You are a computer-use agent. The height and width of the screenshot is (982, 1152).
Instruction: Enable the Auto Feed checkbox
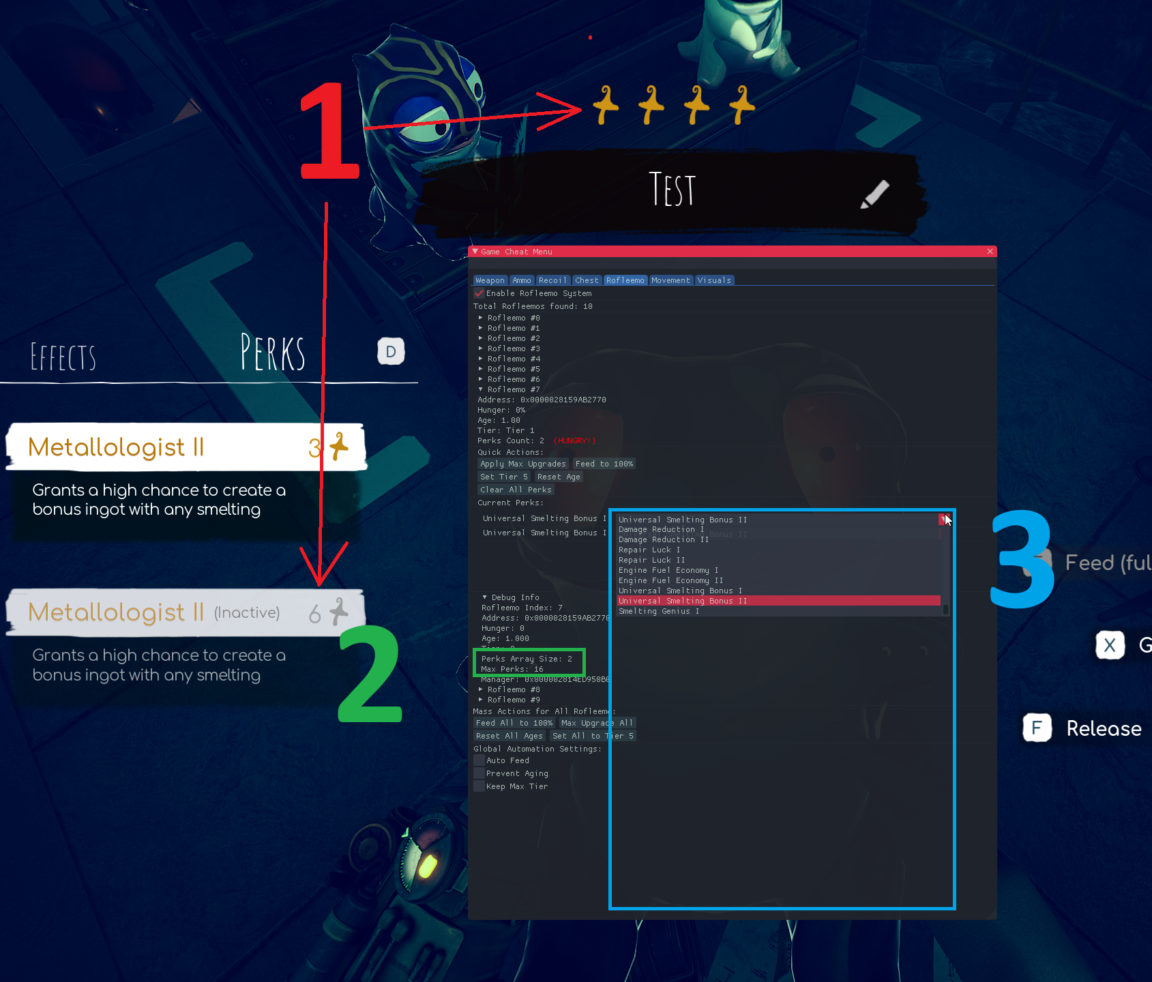tap(479, 760)
